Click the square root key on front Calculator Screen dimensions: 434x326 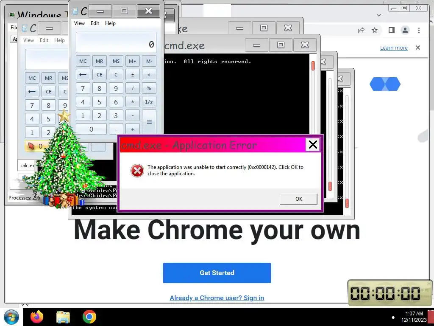tap(149, 75)
